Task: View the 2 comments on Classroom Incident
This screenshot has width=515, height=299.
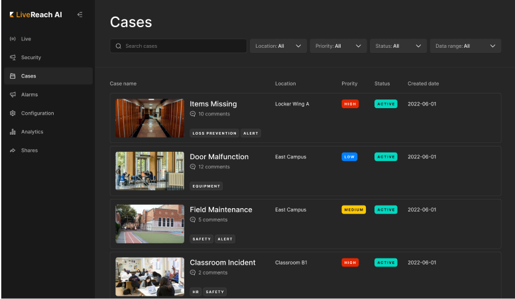Action: coord(213,272)
